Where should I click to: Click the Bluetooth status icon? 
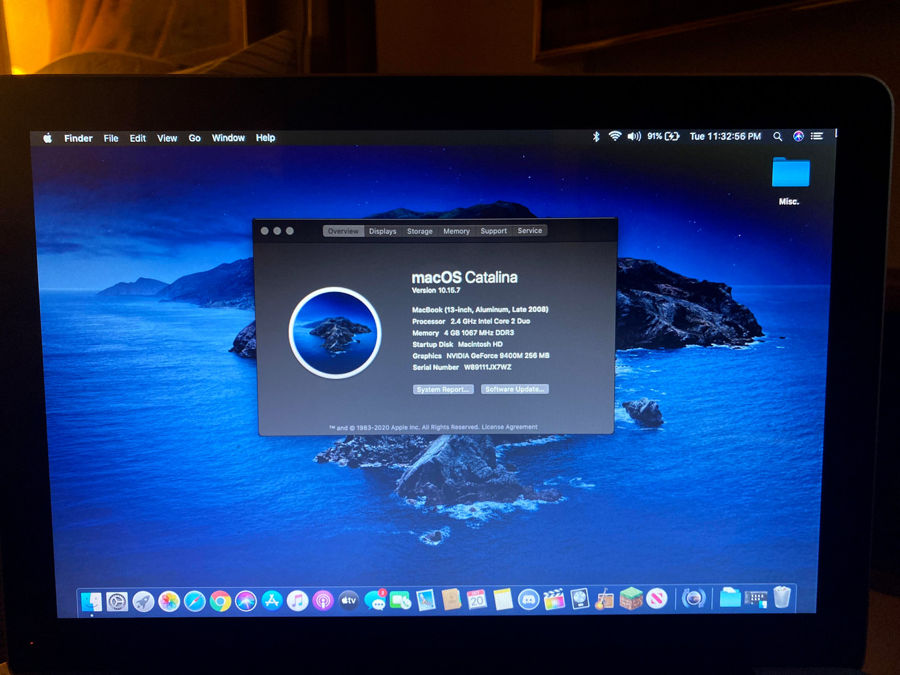596,136
